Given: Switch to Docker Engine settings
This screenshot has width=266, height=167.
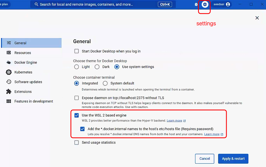Looking at the screenshot, I should pos(31,62).
